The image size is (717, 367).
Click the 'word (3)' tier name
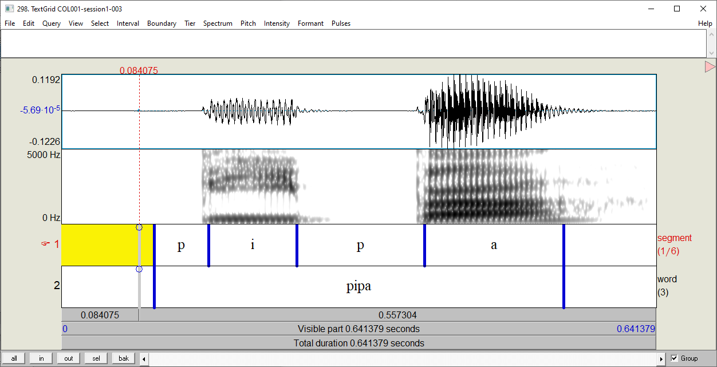coord(667,286)
